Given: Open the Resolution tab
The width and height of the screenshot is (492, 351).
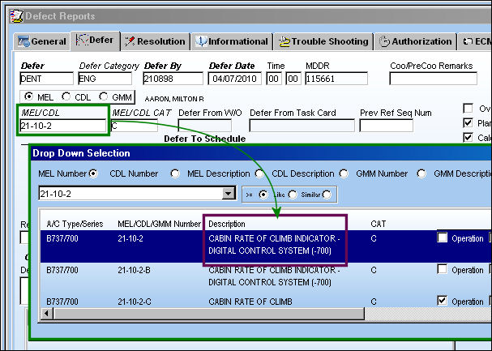Looking at the screenshot, I should [156, 41].
